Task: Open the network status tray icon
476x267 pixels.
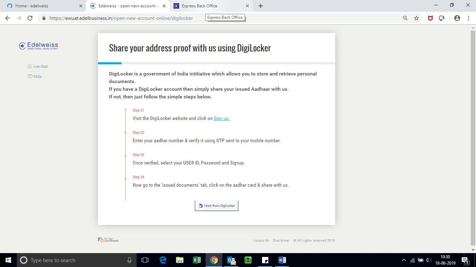Action: click(x=412, y=260)
